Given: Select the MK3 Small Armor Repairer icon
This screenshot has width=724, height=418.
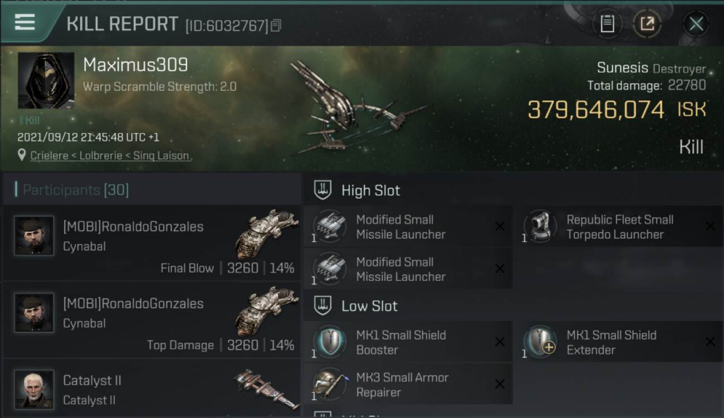Looking at the screenshot, I should point(329,384).
